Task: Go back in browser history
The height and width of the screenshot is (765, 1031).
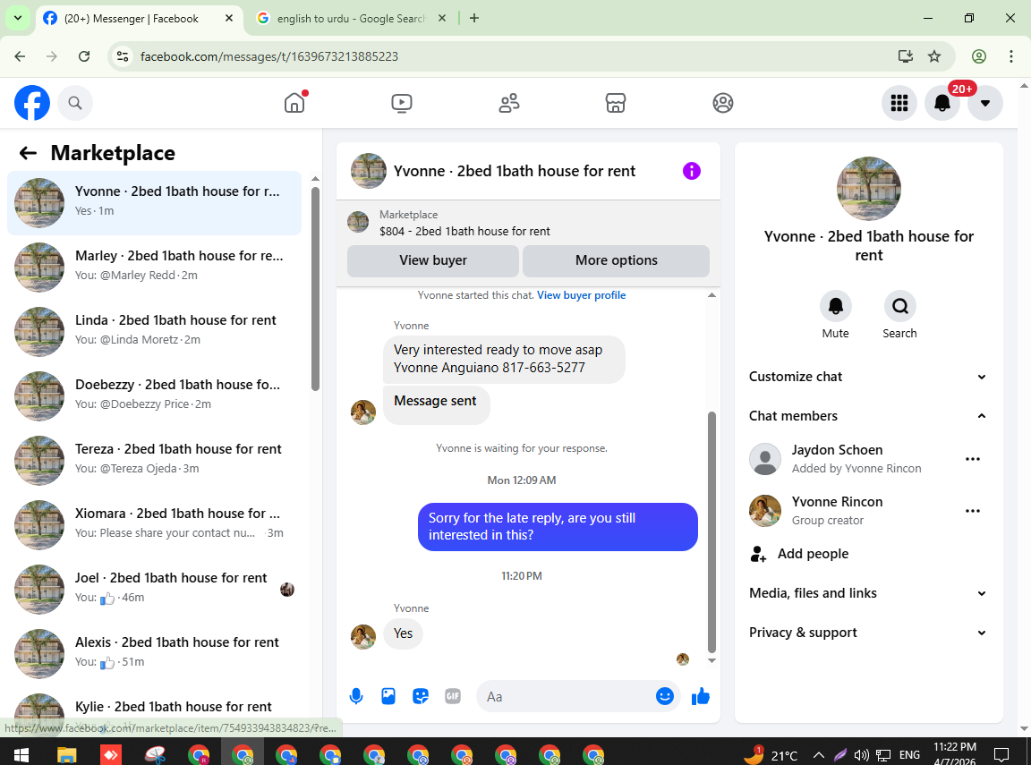Action: click(20, 56)
